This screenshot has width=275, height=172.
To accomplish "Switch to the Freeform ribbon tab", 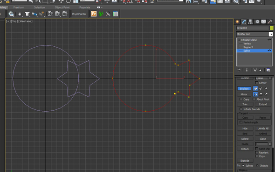I will click(19, 7).
